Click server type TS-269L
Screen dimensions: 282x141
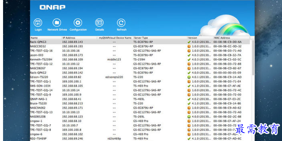[x=139, y=117]
